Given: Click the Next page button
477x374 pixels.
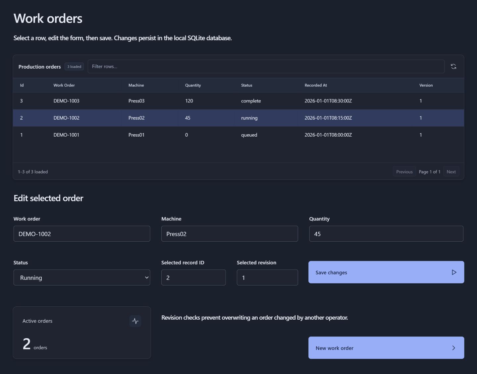Looking at the screenshot, I should 451,172.
